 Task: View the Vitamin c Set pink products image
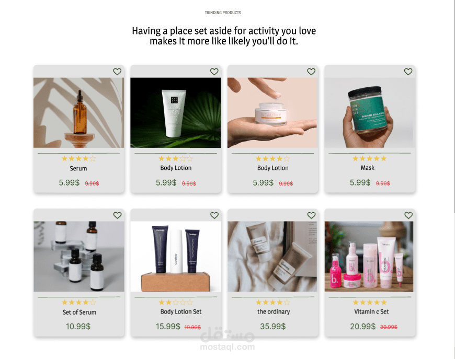pyautogui.click(x=370, y=257)
